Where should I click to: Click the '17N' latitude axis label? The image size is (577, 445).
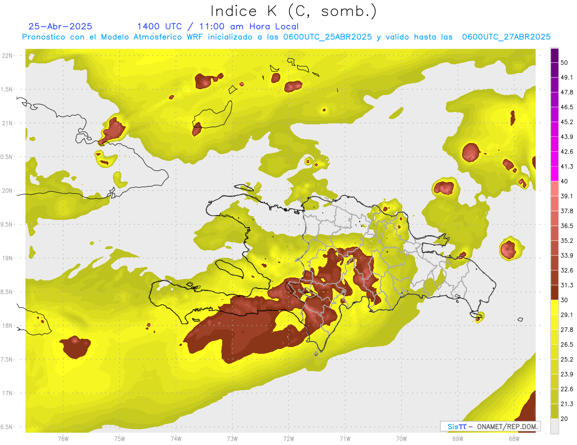pos(8,393)
